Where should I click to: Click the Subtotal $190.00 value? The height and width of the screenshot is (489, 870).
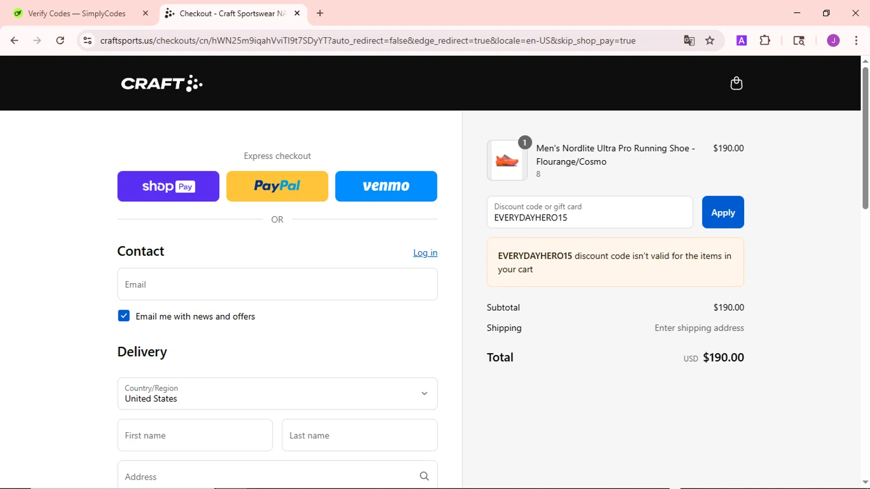(728, 307)
